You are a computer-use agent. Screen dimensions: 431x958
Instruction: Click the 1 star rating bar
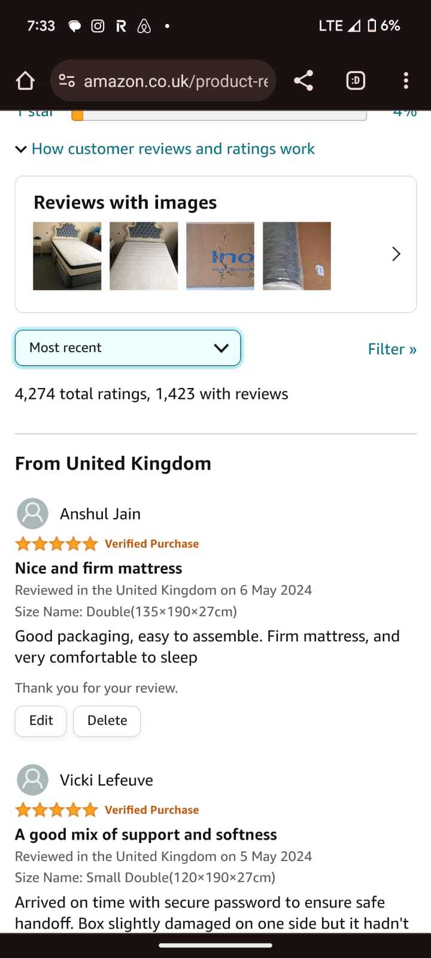click(x=219, y=115)
